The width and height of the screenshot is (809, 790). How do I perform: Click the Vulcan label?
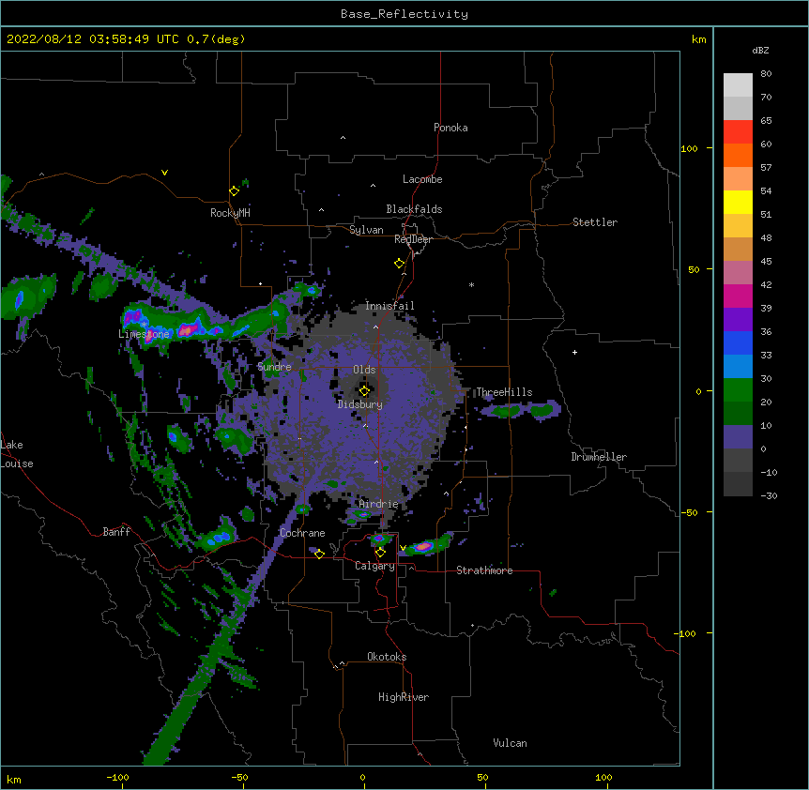pyautogui.click(x=510, y=743)
